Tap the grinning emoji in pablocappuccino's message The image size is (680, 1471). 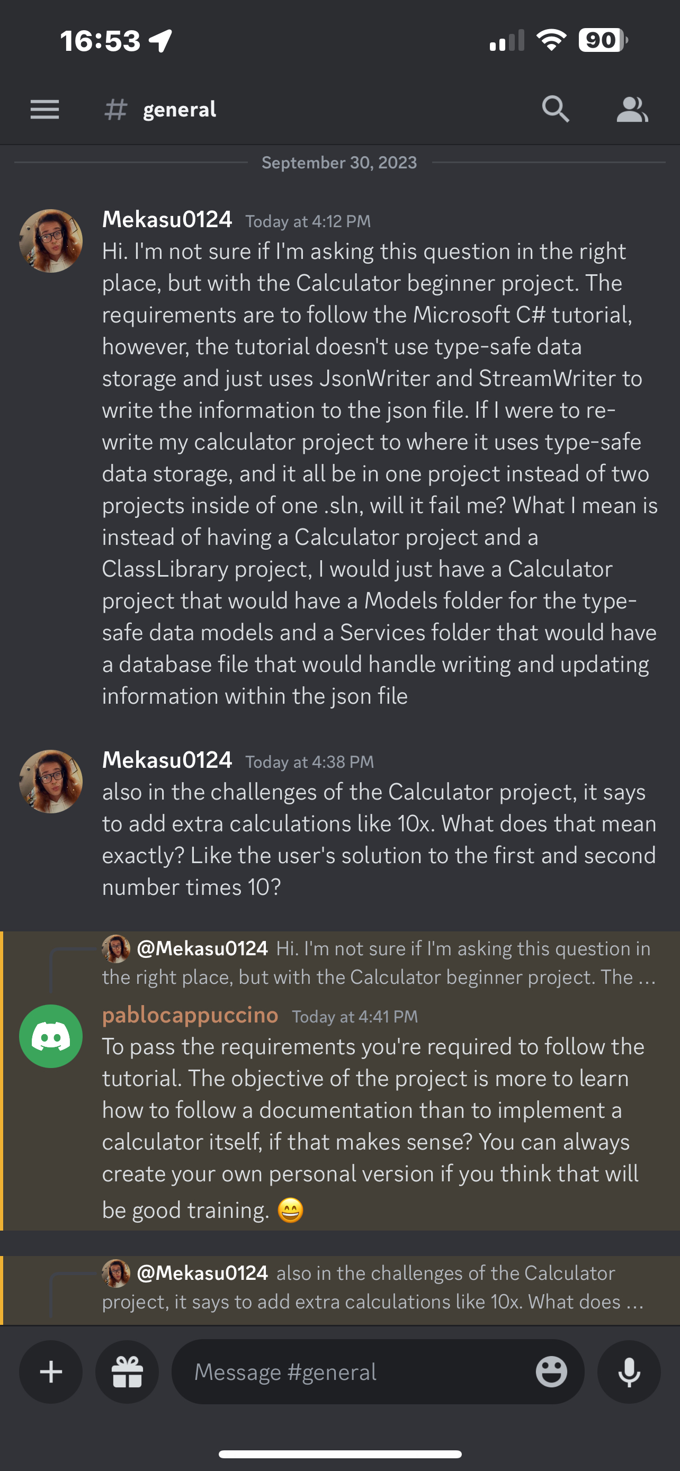(290, 1210)
